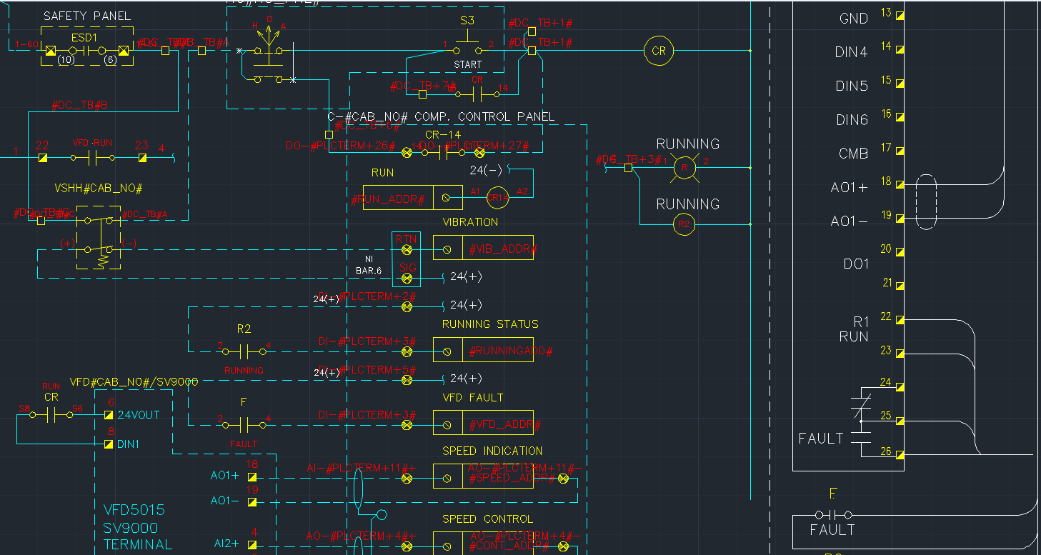Click the red S8 contact terminal label

tap(24, 408)
